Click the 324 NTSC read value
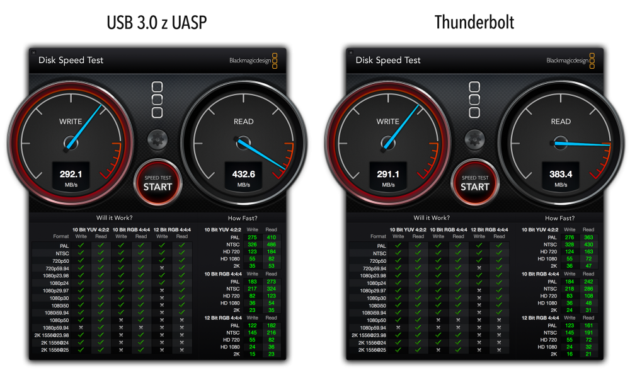Viewport: 630px width, 375px height. [x=271, y=289]
